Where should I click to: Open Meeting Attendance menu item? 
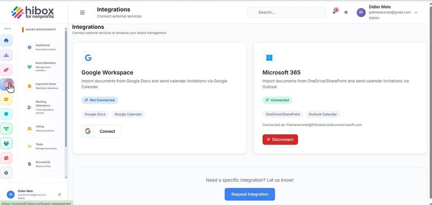[43, 107]
